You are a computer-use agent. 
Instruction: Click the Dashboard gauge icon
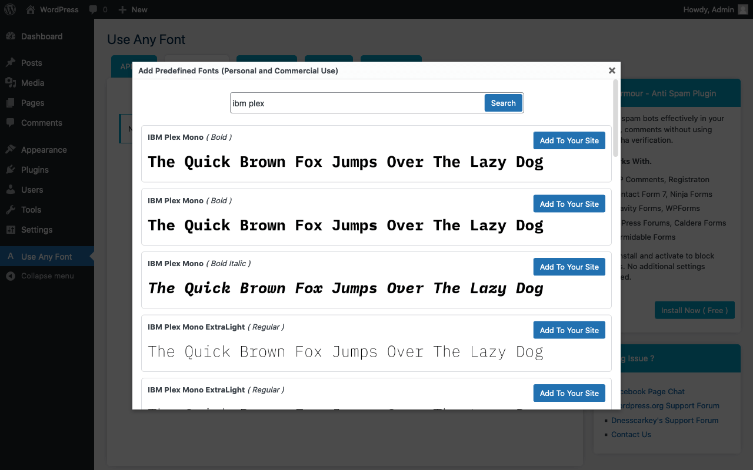pyautogui.click(x=11, y=36)
